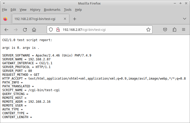
Task: Open the Tools menu
Action: pyautogui.click(x=68, y=10)
